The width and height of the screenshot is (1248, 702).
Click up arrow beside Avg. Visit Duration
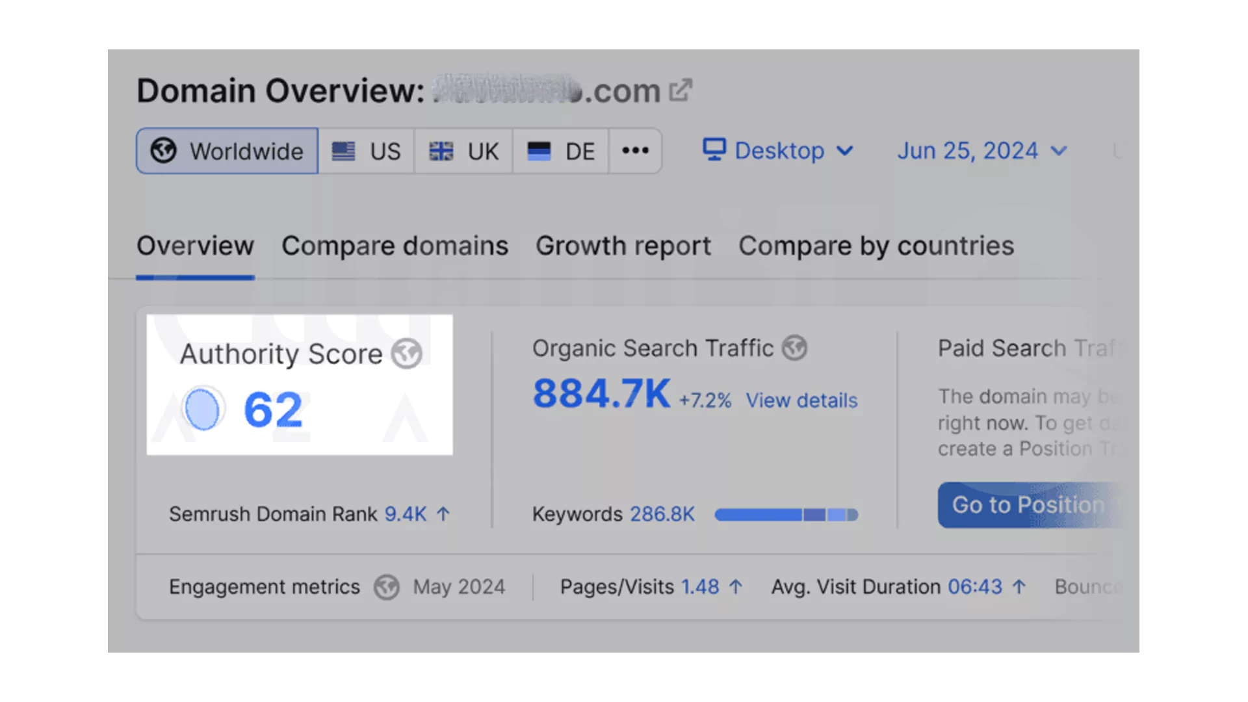(x=1019, y=587)
